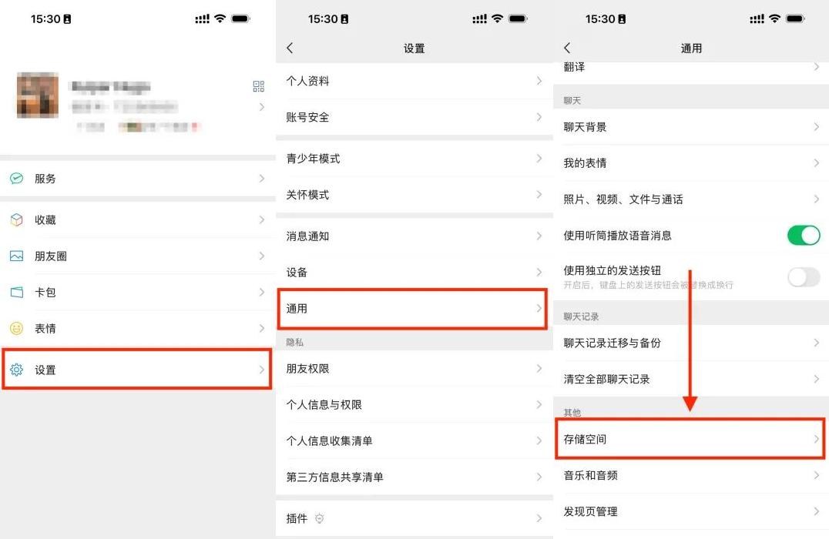Screen dimensions: 829x539
Task: Tap the 表情 smiley face icon
Action: pyautogui.click(x=16, y=329)
